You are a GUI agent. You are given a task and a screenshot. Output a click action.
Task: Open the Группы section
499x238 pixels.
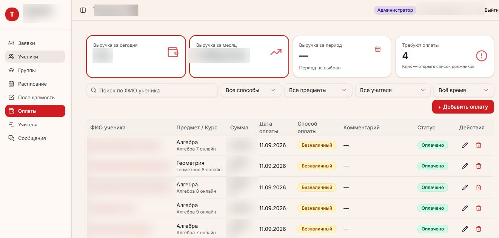coord(35,71)
